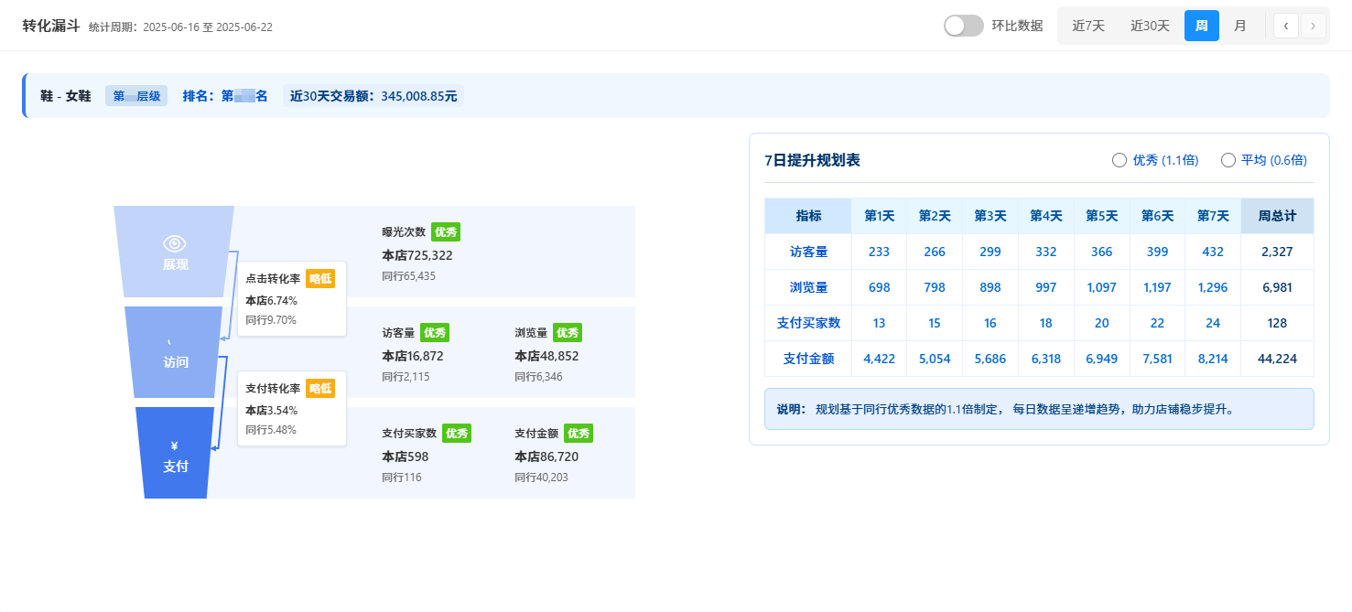Switch to the 月 view
This screenshot has height=612, width=1352.
click(1240, 26)
